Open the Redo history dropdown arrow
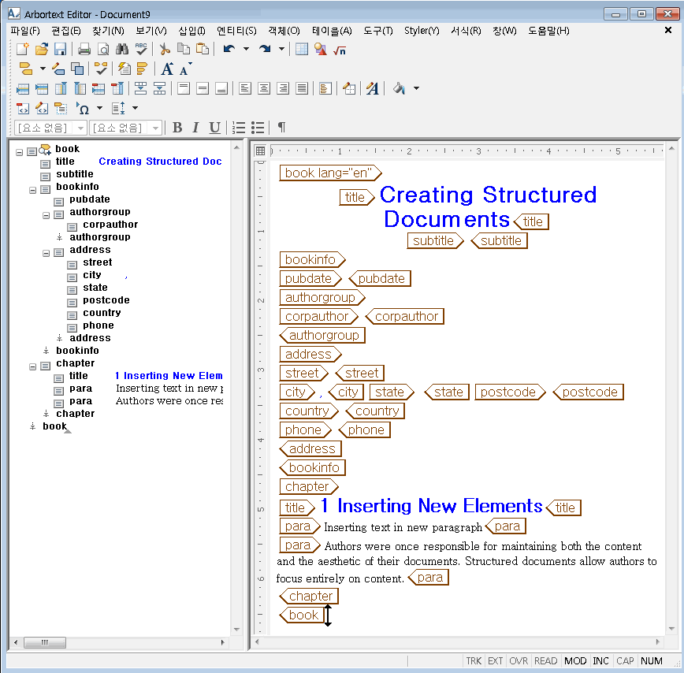 (282, 49)
